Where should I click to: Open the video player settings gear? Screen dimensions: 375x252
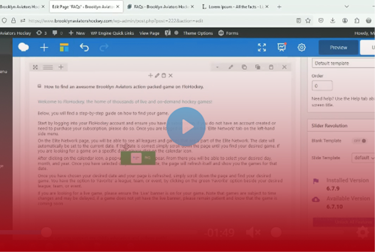(x=363, y=232)
